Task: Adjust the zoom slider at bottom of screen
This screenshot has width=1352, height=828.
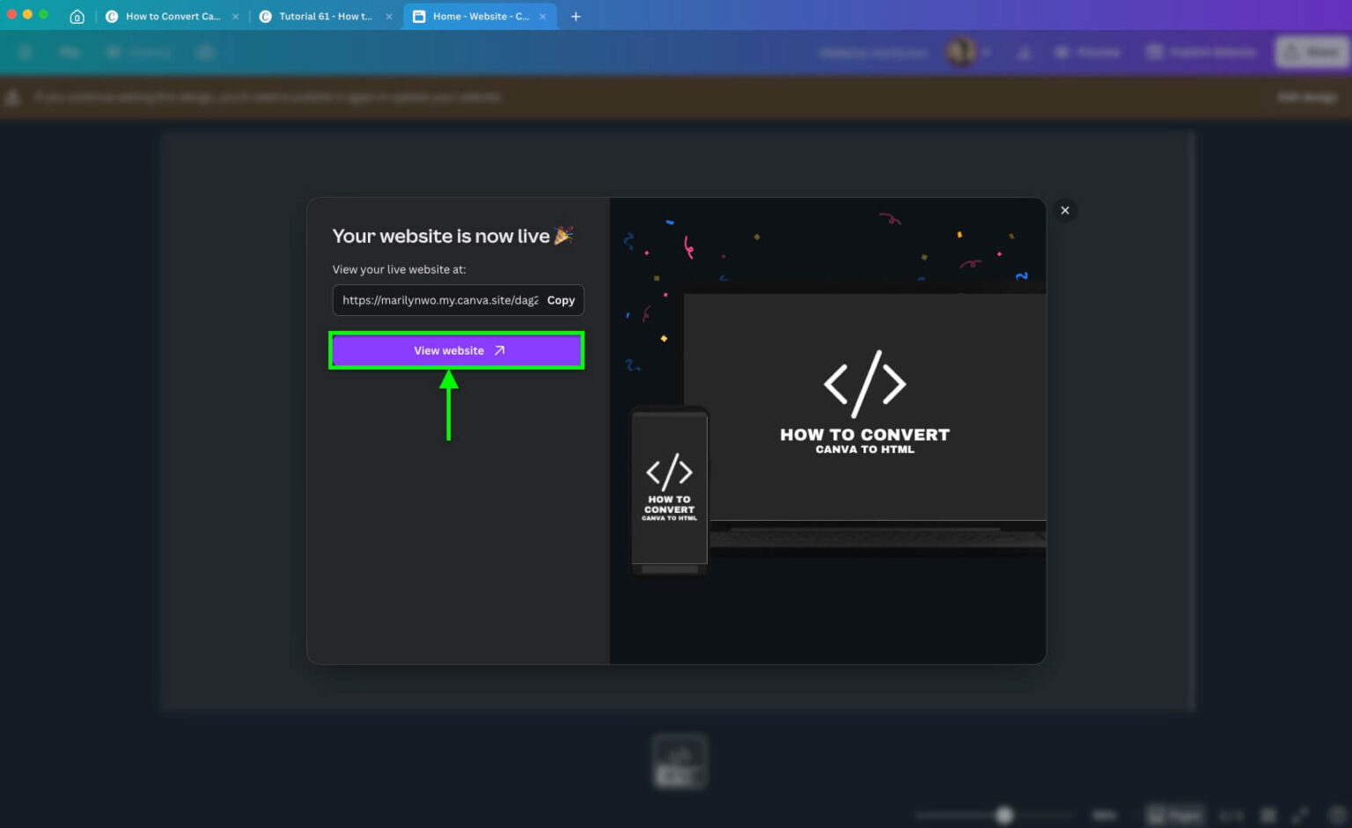Action: pos(1003,814)
